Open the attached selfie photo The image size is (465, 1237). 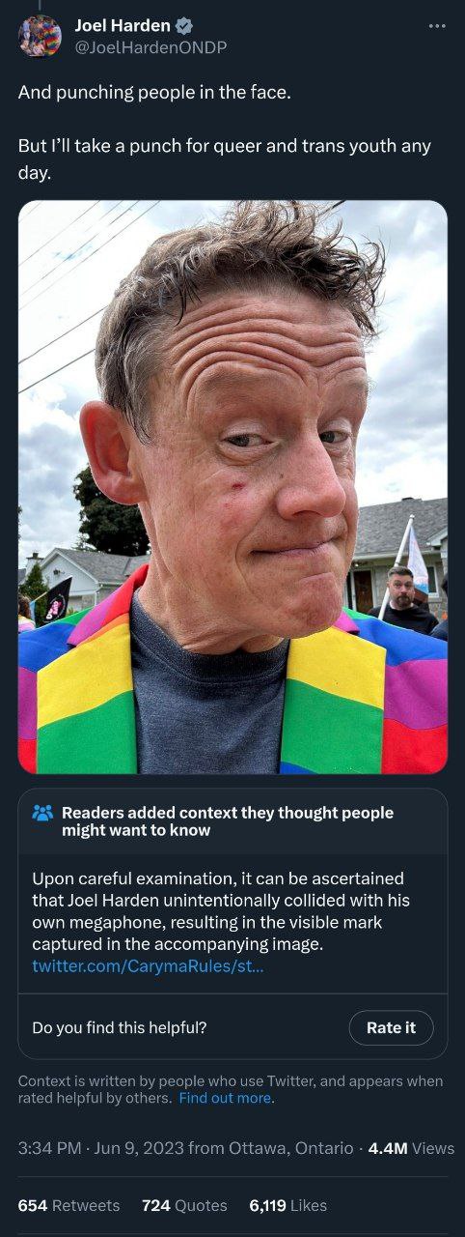tap(232, 487)
